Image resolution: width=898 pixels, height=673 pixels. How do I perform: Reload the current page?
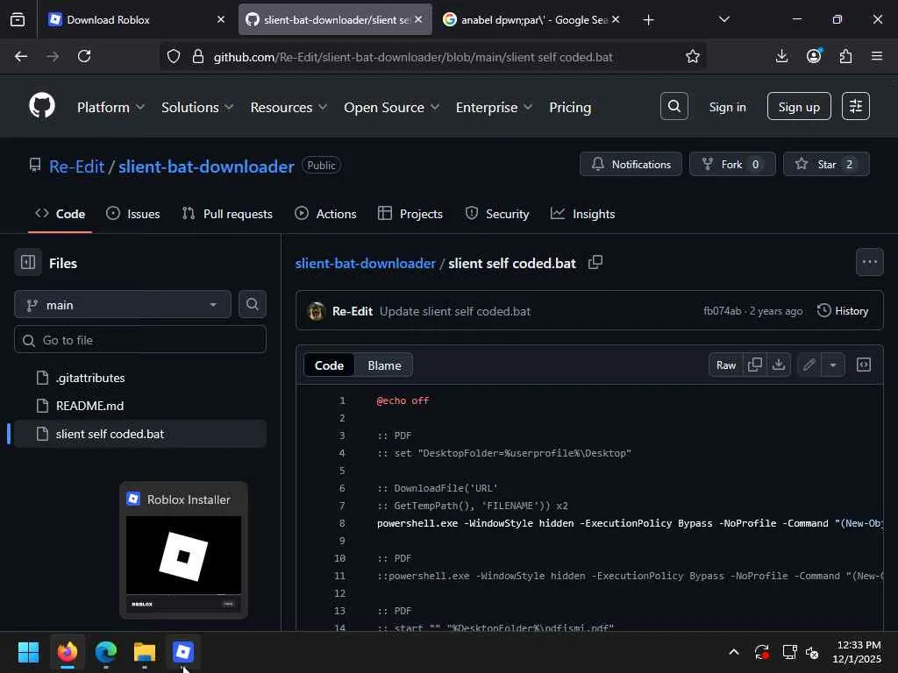coord(84,56)
